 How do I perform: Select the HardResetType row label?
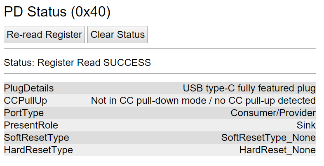[38, 150]
